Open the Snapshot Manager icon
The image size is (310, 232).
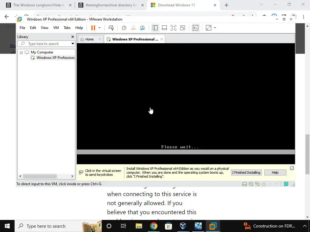[x=142, y=28]
